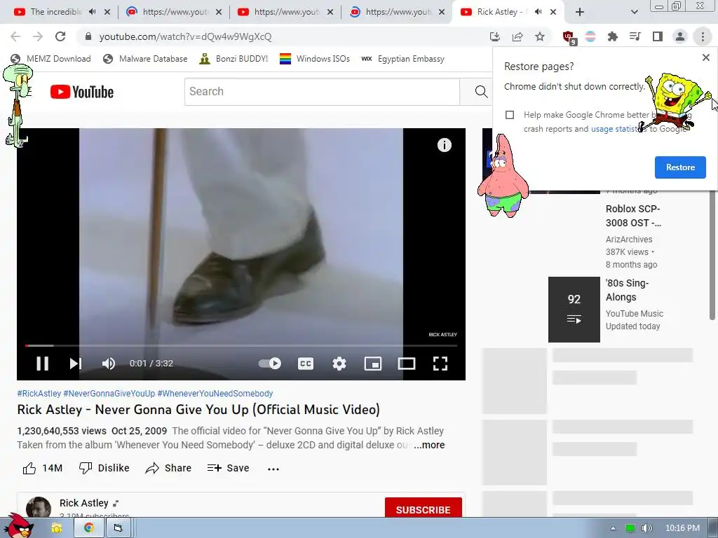718x538 pixels.
Task: Open more actions three-dot menu
Action: [x=273, y=469]
